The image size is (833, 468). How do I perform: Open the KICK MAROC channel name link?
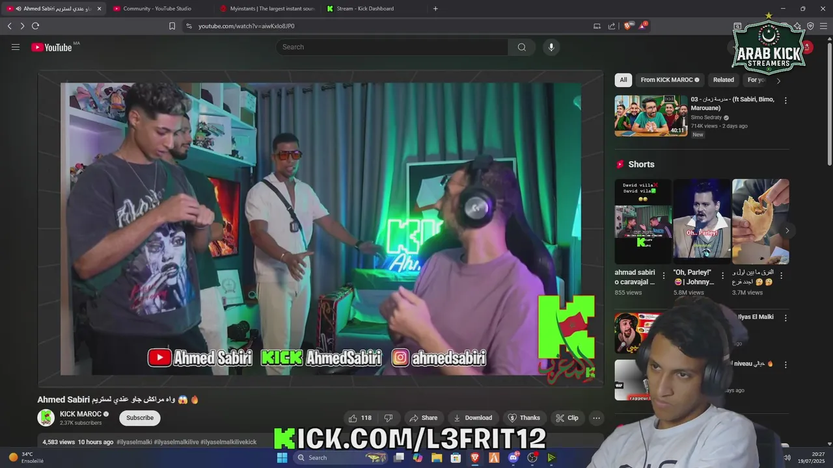81,414
